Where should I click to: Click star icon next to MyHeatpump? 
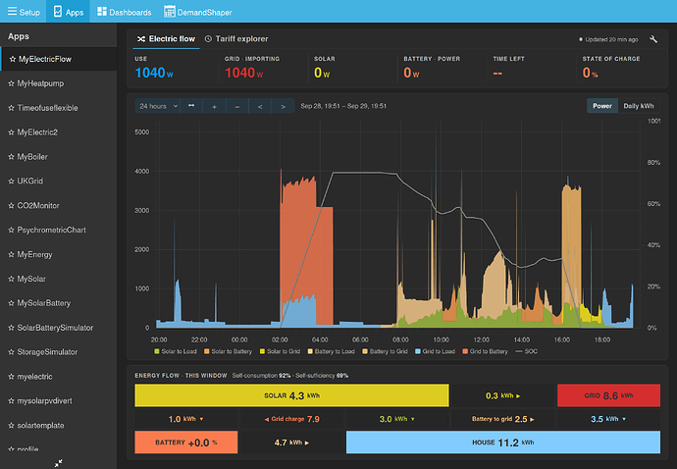(x=11, y=83)
